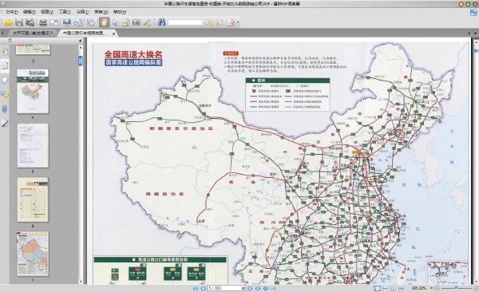
Task: Click the search options page icon
Action: click(231, 22)
